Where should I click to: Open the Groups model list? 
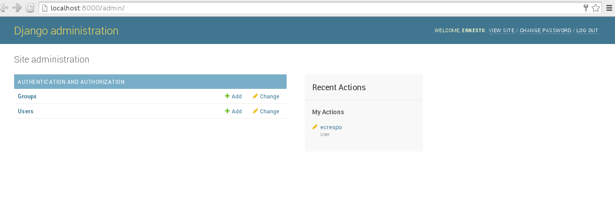click(x=27, y=97)
